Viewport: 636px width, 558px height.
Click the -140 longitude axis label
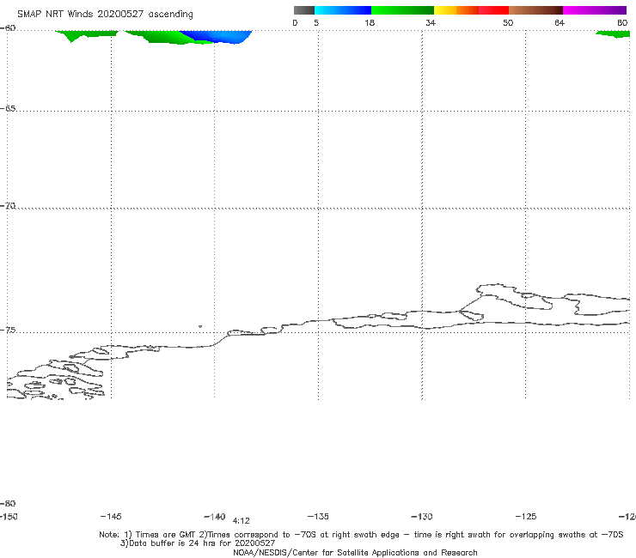215,516
